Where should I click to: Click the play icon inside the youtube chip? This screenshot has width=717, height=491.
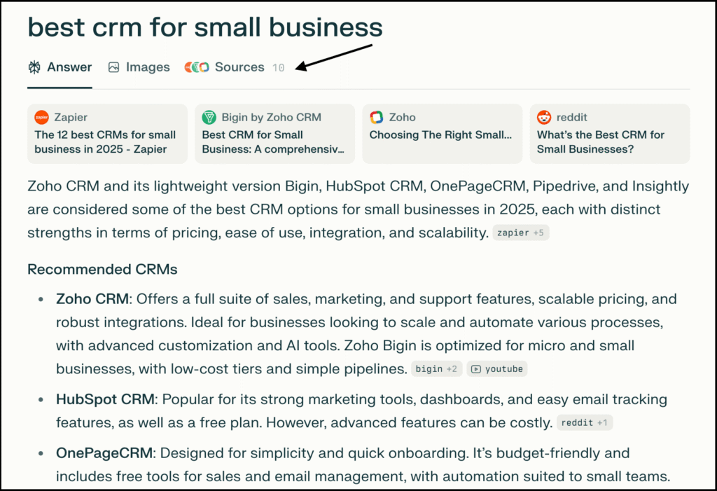pos(478,368)
